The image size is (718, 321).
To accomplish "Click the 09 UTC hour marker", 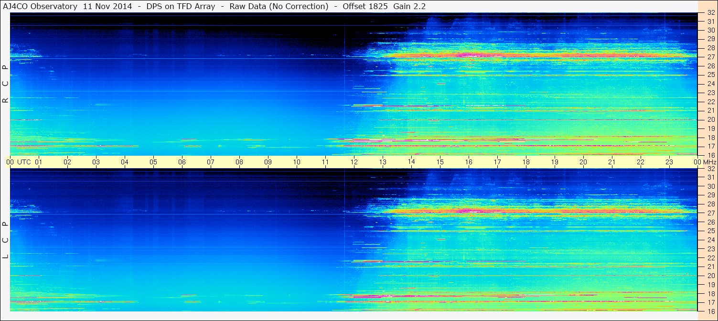I will point(268,162).
